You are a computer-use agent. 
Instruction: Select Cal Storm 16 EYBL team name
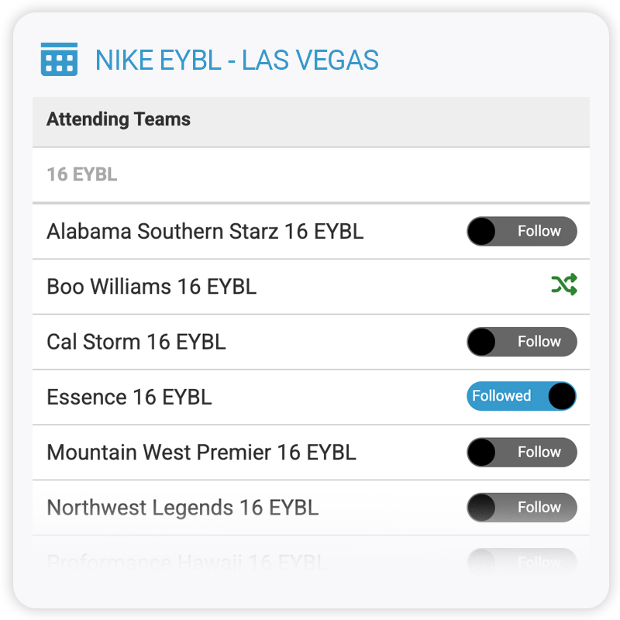point(136,342)
